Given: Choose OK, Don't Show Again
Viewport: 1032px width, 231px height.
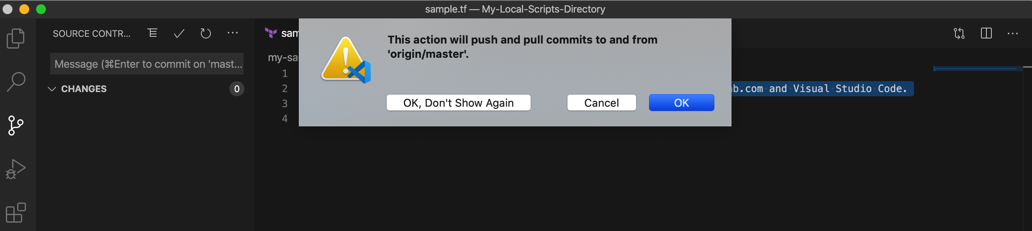Looking at the screenshot, I should 458,103.
